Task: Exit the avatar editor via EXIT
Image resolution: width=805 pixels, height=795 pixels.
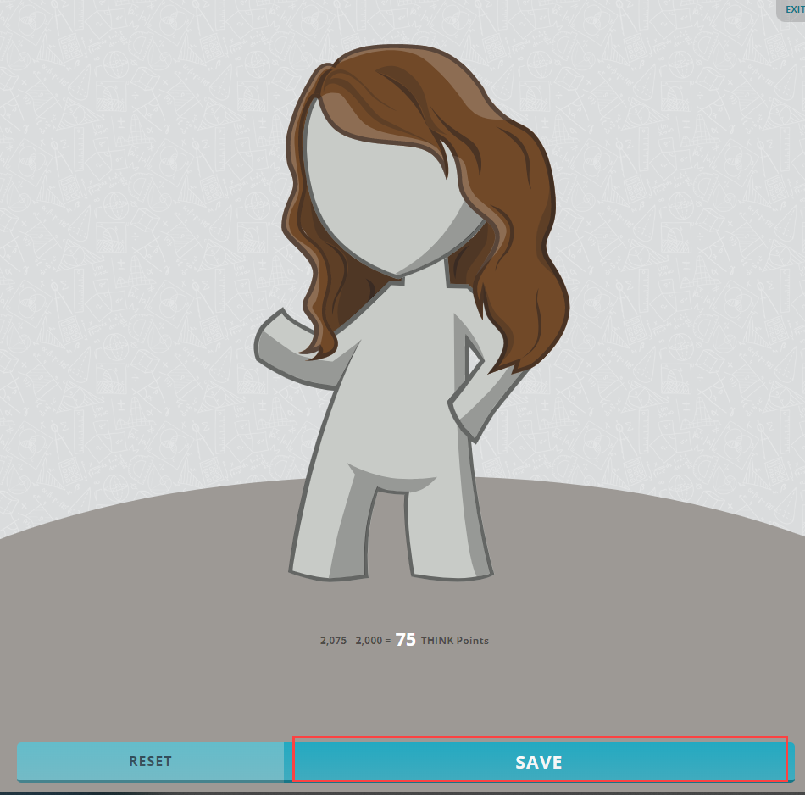Action: tap(793, 9)
